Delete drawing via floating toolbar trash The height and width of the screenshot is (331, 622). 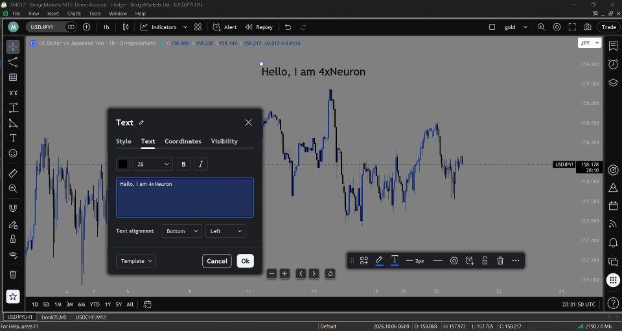(500, 260)
